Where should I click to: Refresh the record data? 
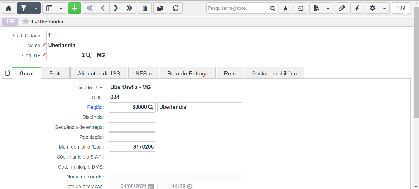click(x=176, y=8)
